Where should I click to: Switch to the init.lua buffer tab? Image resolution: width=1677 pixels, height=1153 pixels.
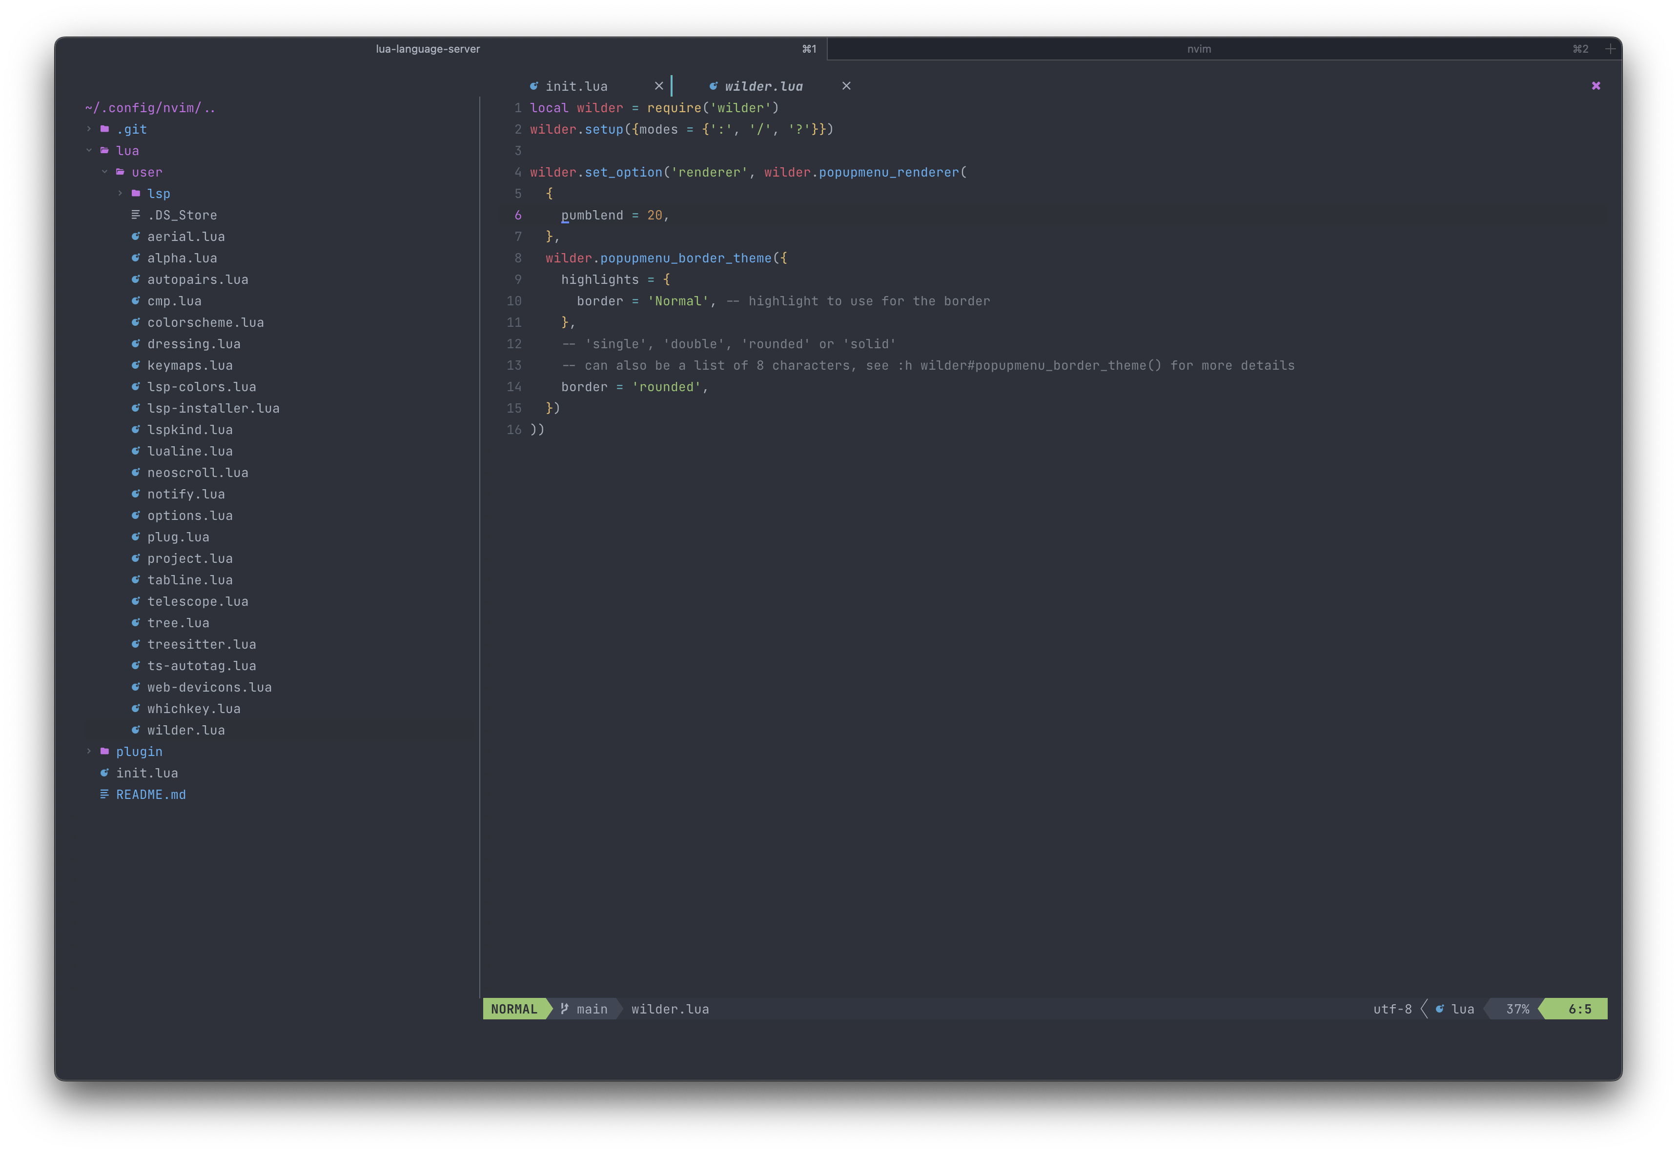click(576, 85)
